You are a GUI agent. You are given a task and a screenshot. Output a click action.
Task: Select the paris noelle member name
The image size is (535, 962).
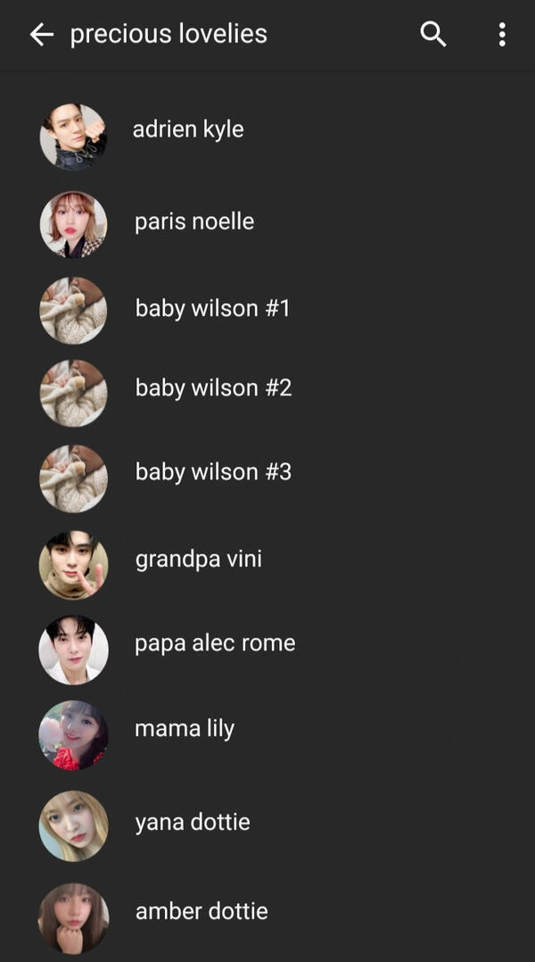point(194,221)
